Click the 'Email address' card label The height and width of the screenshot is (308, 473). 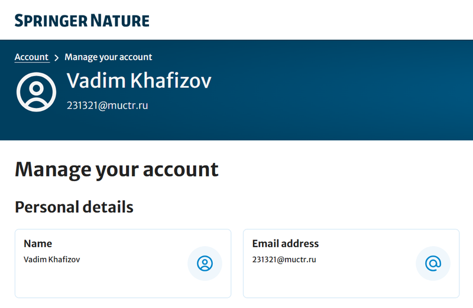(286, 244)
